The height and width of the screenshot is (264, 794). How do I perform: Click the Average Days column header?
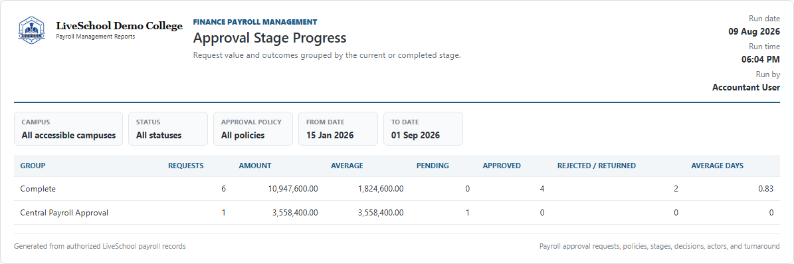(x=718, y=166)
